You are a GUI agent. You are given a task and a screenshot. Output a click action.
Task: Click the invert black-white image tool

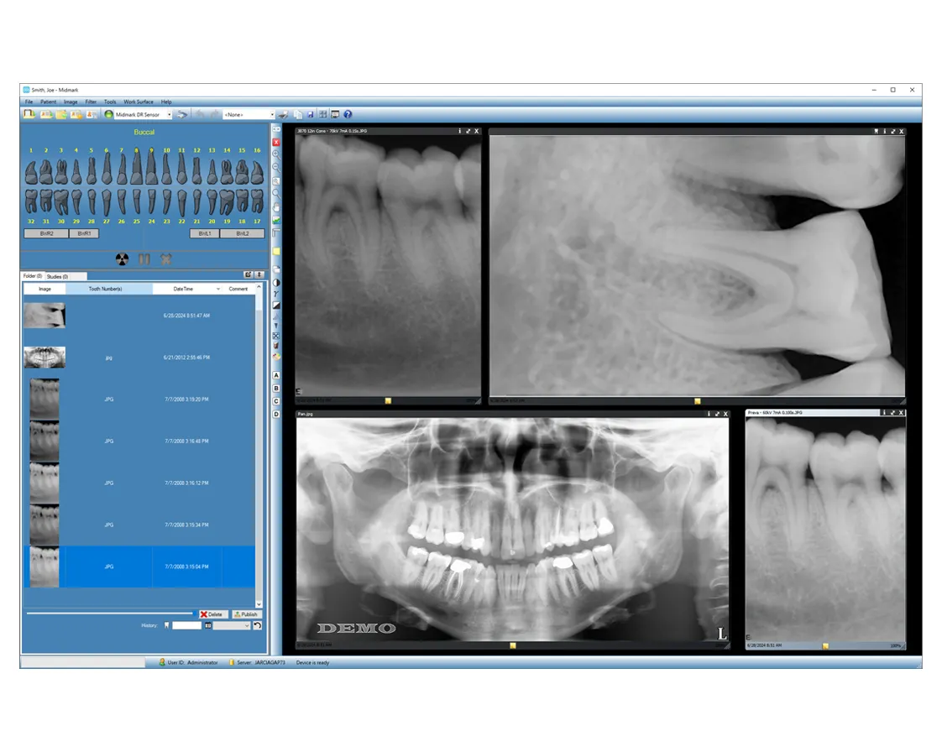pos(276,305)
